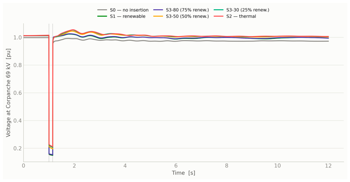The height and width of the screenshot is (182, 350).
Task: Click the voltage peak near two seconds
Action: 72,30
